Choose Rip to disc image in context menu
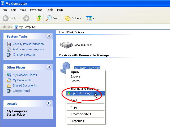 point(86,93)
